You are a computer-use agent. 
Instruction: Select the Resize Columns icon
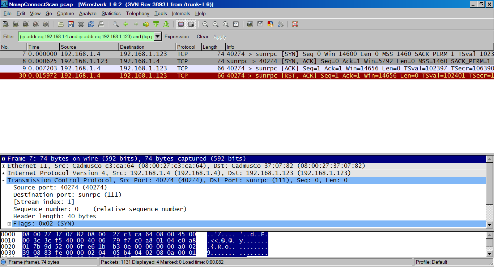click(x=235, y=24)
